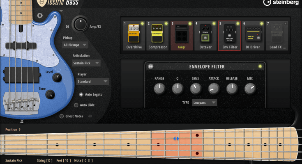The width and height of the screenshot is (302, 164).
Task: Toggle Ghost Notes on
Action: pos(62,116)
